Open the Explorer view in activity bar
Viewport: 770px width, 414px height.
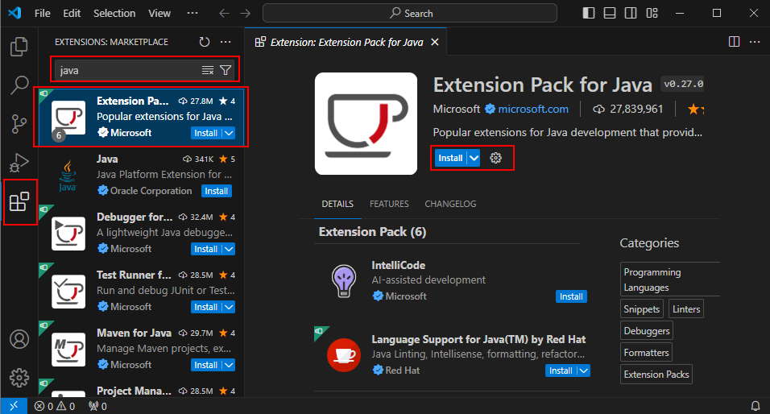pos(19,47)
